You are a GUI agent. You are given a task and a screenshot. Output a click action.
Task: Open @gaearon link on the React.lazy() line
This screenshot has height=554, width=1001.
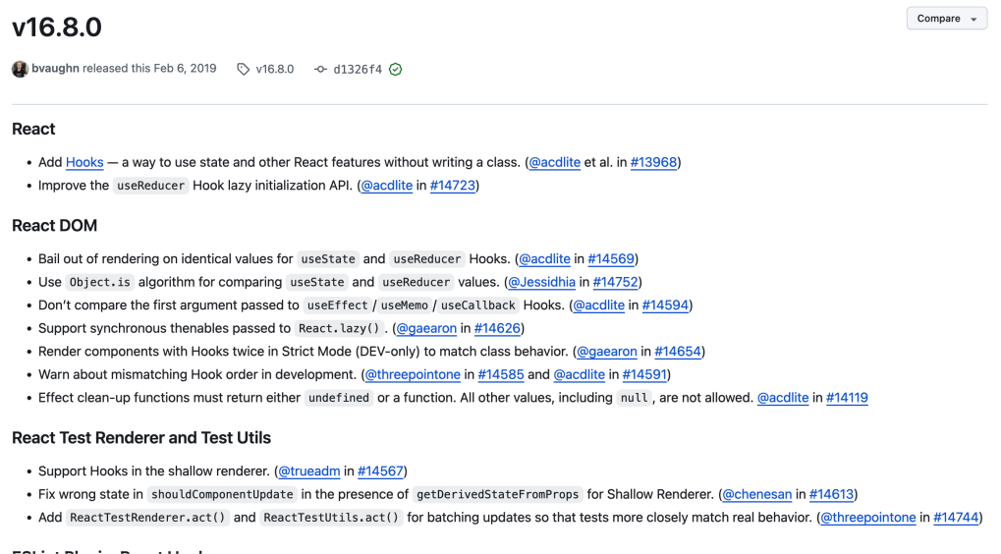[x=426, y=328]
